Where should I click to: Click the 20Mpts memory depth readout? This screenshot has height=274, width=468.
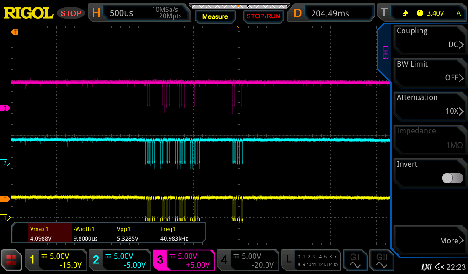click(x=170, y=16)
